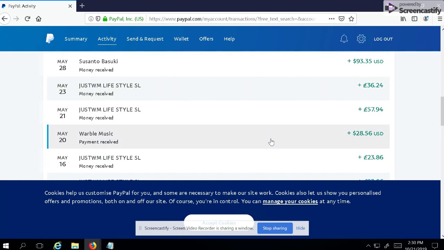This screenshot has width=444, height=250.
Task: Click Hide on Screencastify bar
Action: tap(300, 228)
